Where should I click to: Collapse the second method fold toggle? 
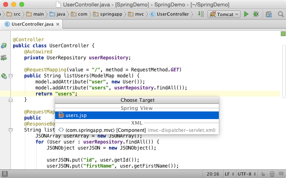(11, 130)
